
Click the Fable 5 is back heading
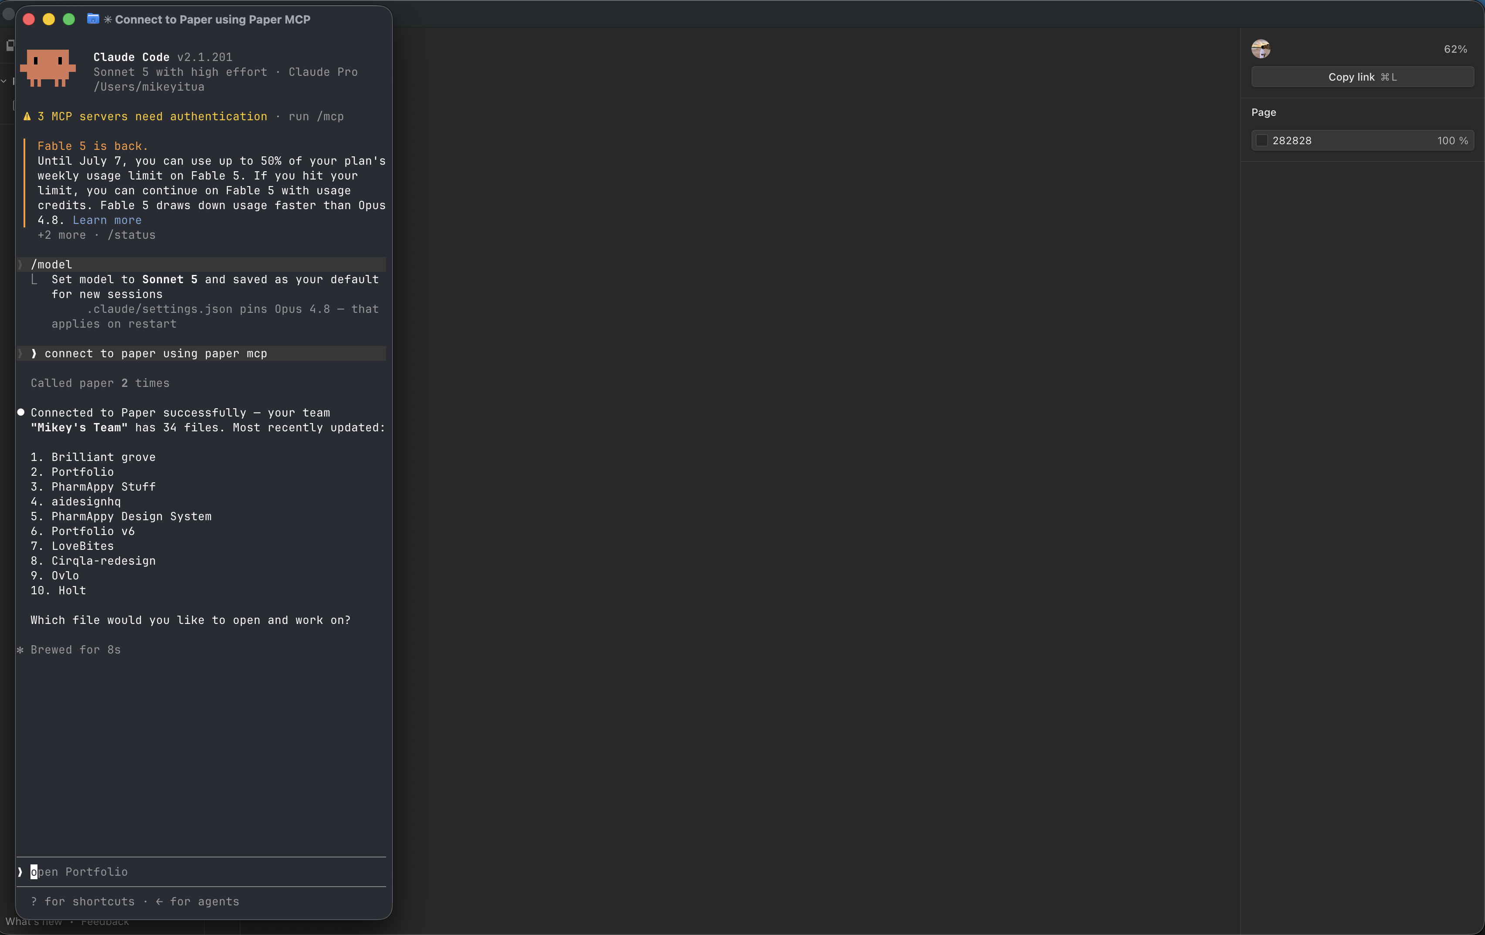pos(93,146)
